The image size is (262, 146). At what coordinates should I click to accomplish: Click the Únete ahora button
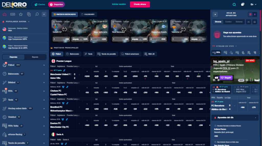tap(140, 4)
